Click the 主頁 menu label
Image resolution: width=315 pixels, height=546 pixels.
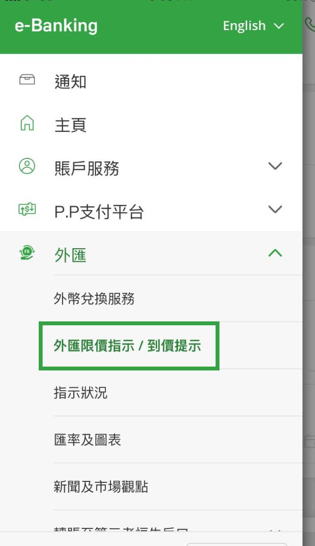pos(71,125)
